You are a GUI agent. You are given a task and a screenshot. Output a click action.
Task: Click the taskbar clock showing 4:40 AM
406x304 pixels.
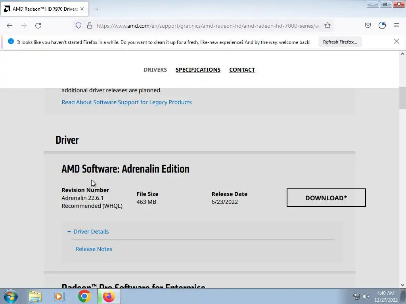tap(386, 296)
